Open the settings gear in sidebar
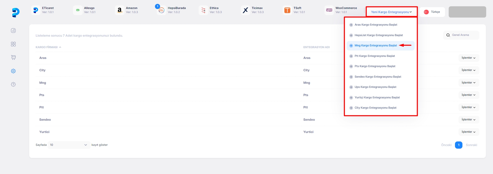Image resolution: width=493 pixels, height=174 pixels. coord(13,71)
